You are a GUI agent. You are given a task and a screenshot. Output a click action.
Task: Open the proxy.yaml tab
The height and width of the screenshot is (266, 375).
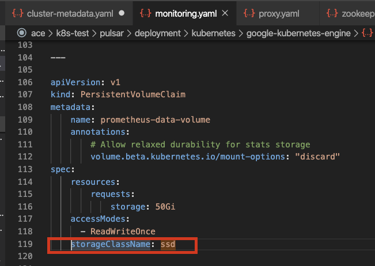[x=278, y=13]
